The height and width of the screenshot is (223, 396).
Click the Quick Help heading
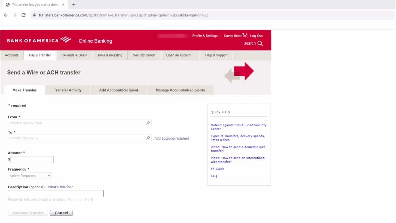(x=220, y=112)
